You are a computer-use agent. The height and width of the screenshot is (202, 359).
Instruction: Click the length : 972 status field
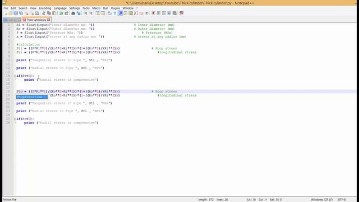(x=206, y=200)
